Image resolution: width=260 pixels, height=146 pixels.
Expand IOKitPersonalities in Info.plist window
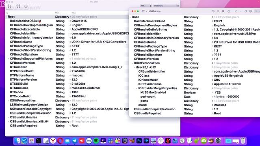coord(9,101)
